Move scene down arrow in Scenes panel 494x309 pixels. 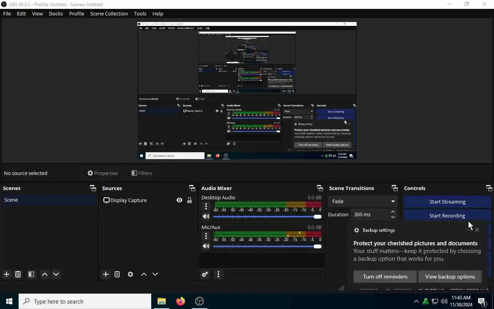(56, 274)
